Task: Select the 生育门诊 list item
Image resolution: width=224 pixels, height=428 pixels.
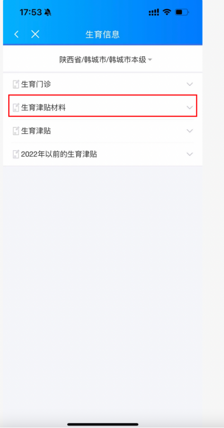Action: (103, 84)
